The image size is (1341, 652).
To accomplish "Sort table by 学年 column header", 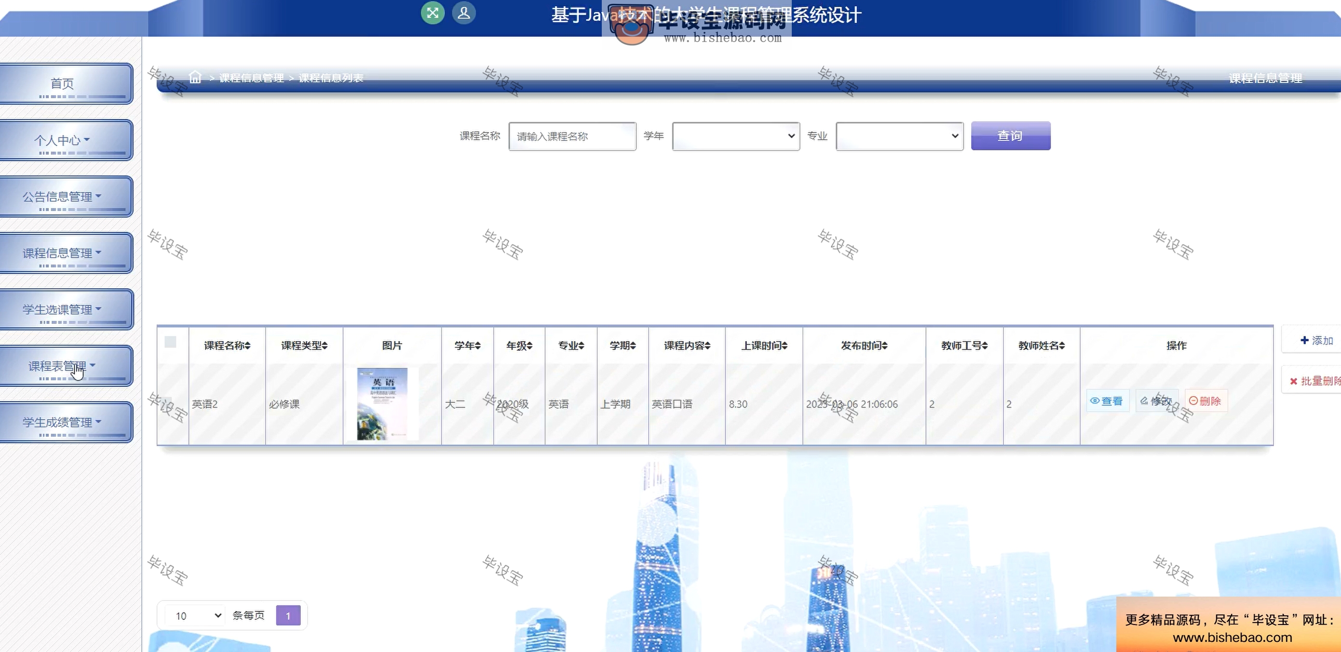I will coord(467,346).
